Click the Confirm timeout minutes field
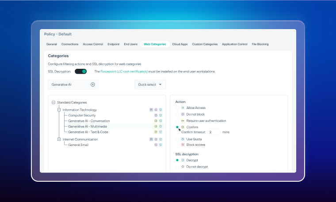Viewport: 336px width, 202px height. 214,132
